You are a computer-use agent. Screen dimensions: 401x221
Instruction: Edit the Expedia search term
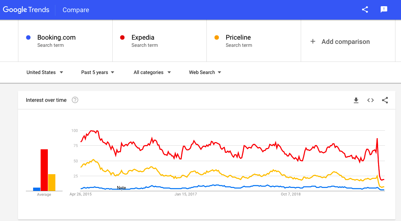coord(143,38)
